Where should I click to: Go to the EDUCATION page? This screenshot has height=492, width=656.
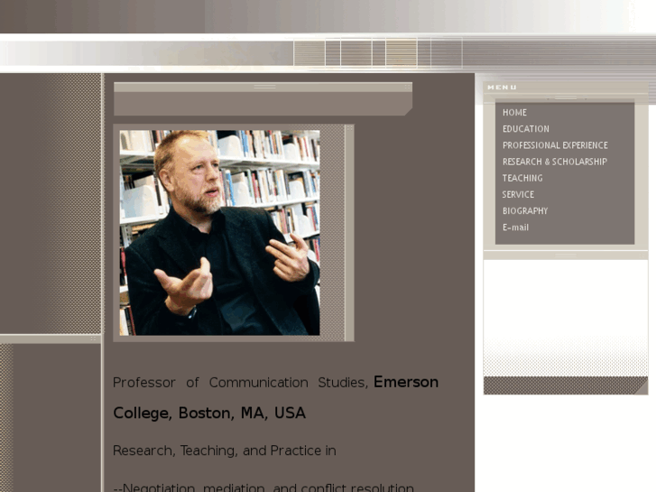526,129
